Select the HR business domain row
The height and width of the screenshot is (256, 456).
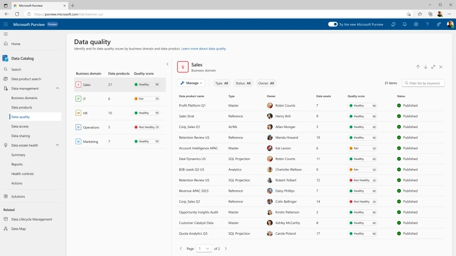pyautogui.click(x=120, y=113)
